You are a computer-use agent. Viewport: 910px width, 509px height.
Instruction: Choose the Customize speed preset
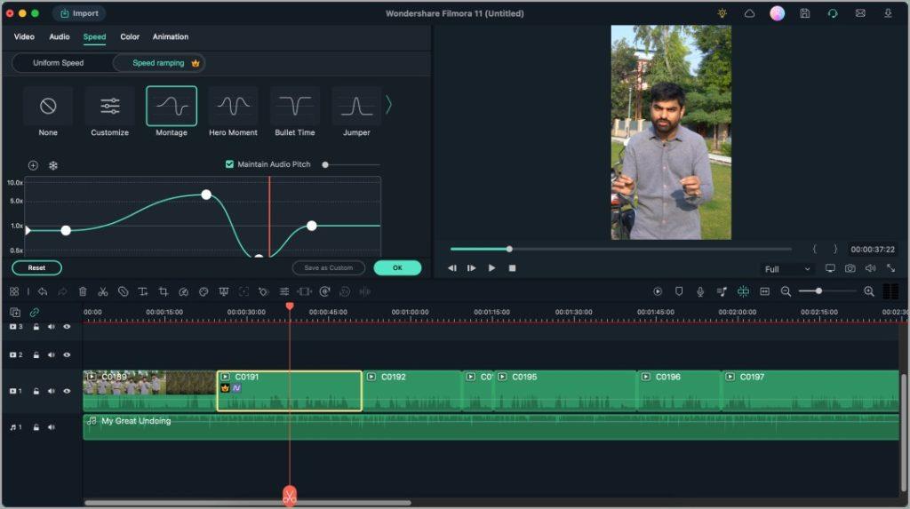[x=109, y=112]
